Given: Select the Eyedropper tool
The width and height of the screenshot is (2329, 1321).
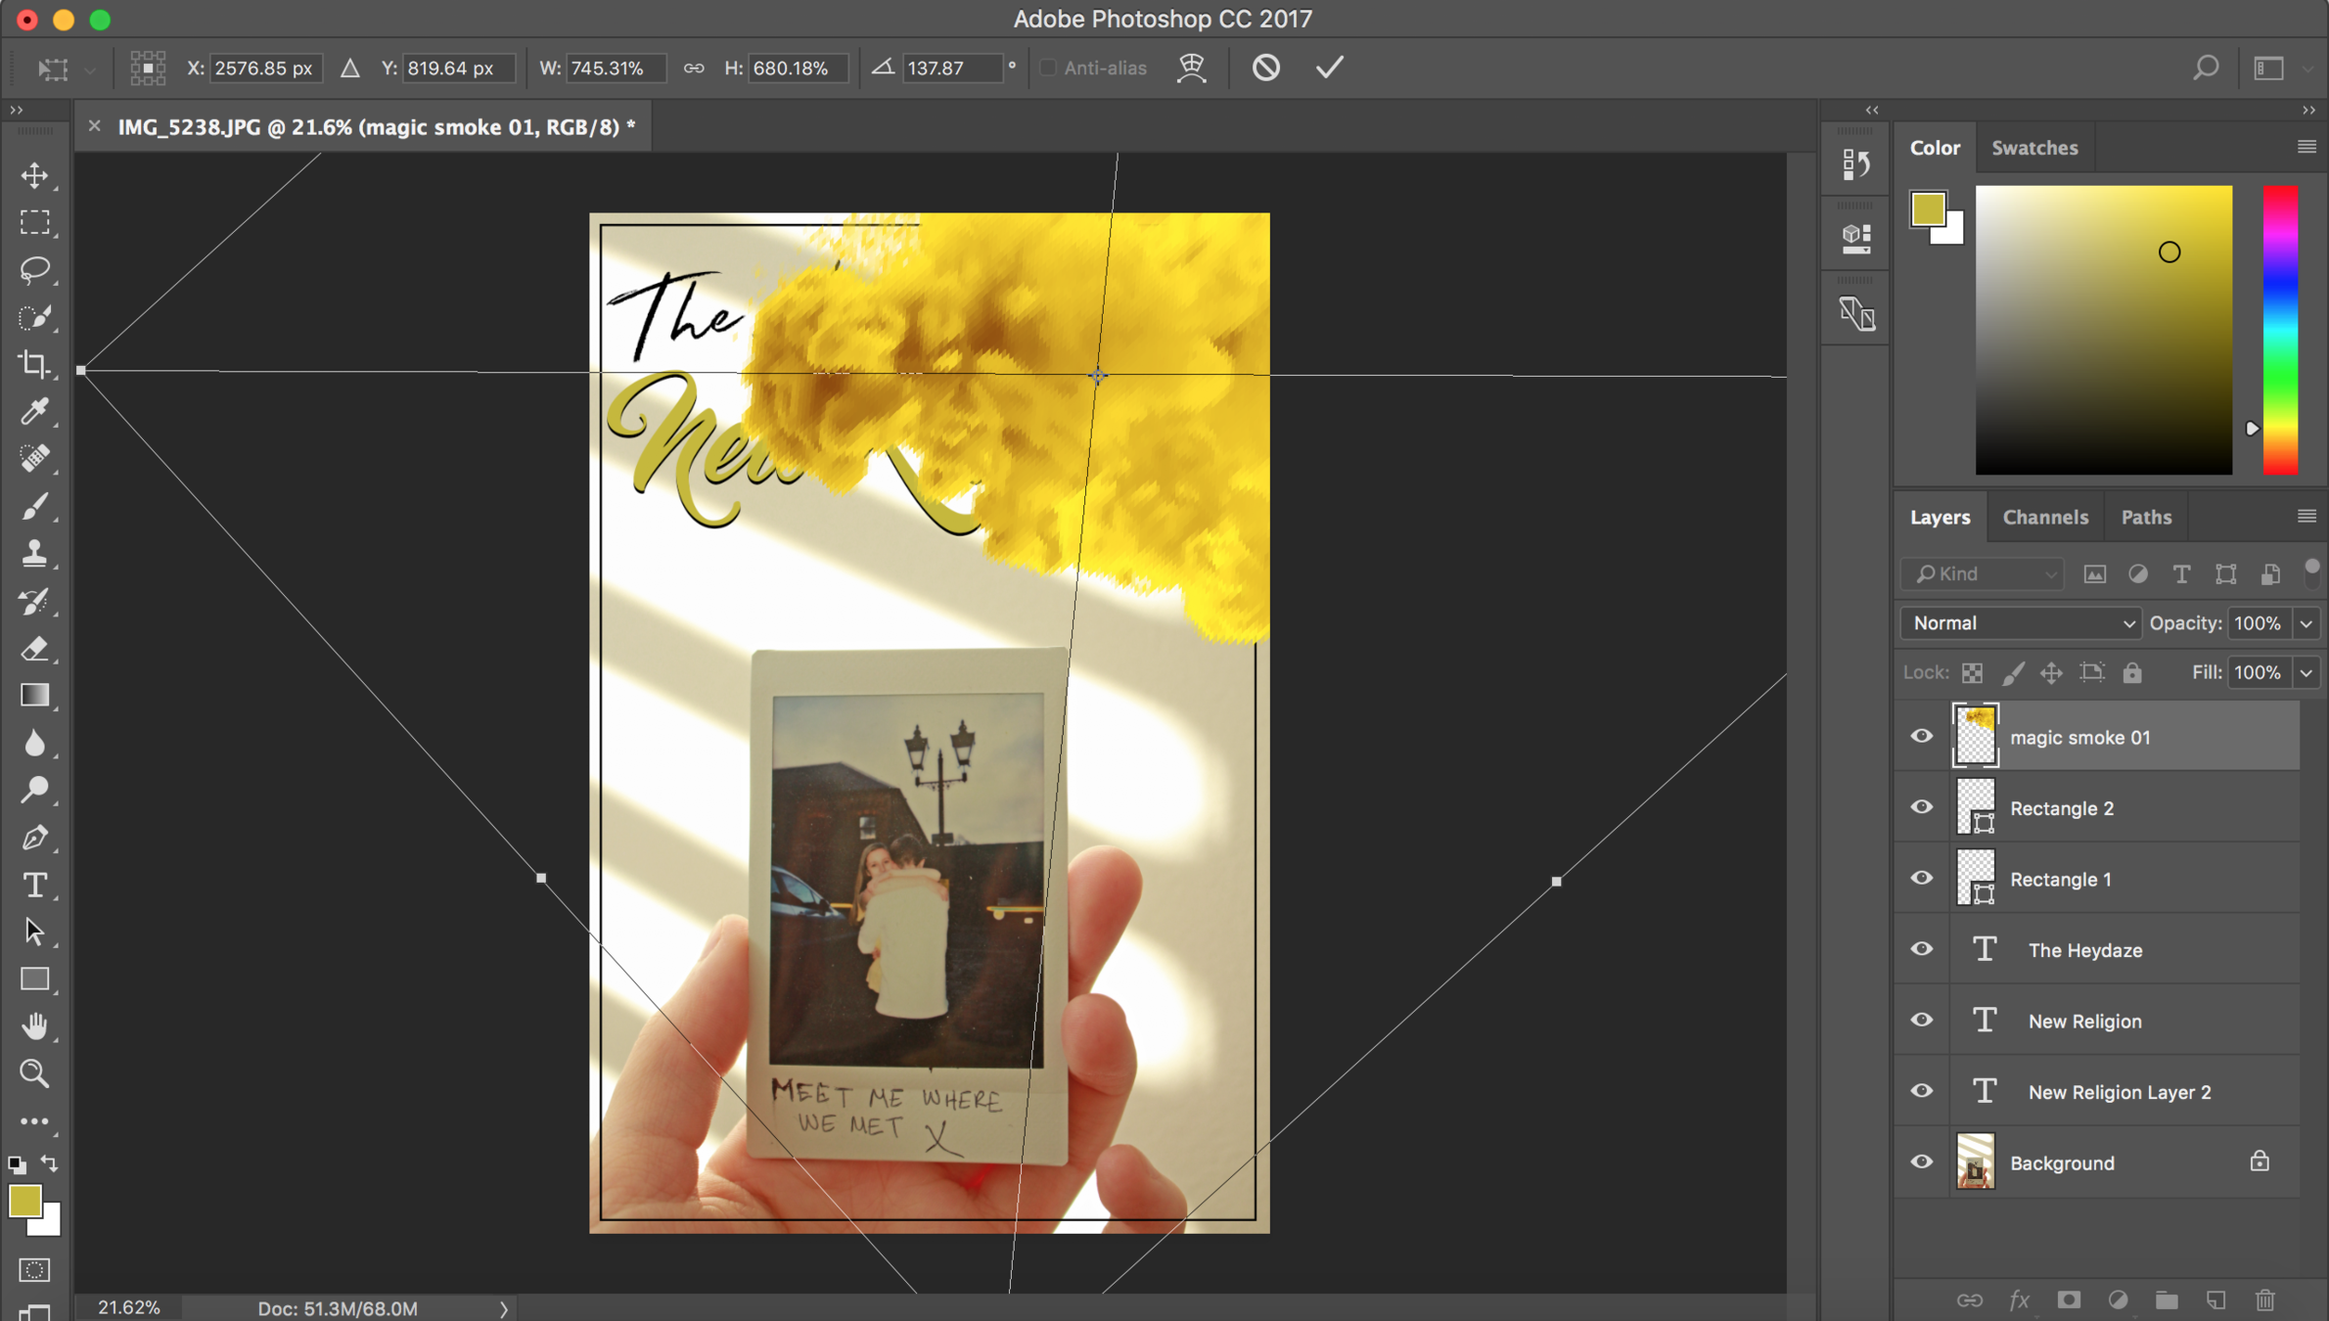Looking at the screenshot, I should click(x=35, y=411).
